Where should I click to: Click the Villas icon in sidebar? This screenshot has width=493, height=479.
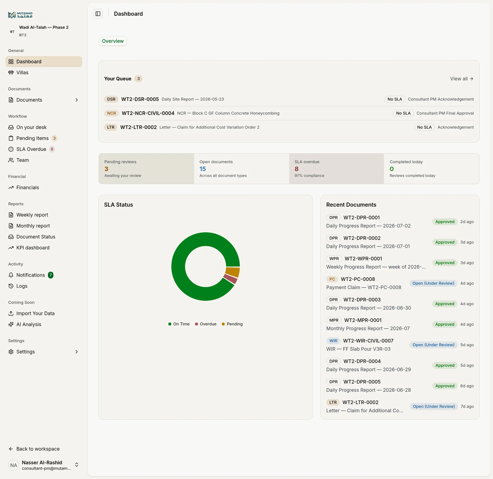click(11, 73)
